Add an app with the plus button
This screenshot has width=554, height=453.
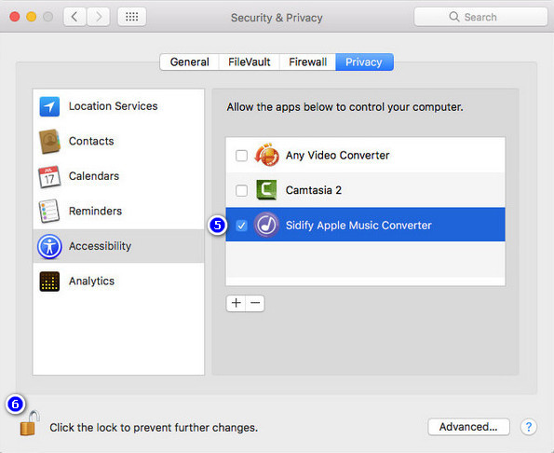point(236,303)
